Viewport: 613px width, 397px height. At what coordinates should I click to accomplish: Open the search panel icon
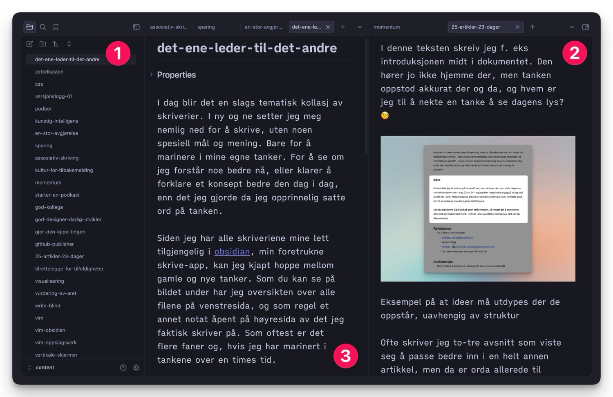[x=43, y=27]
